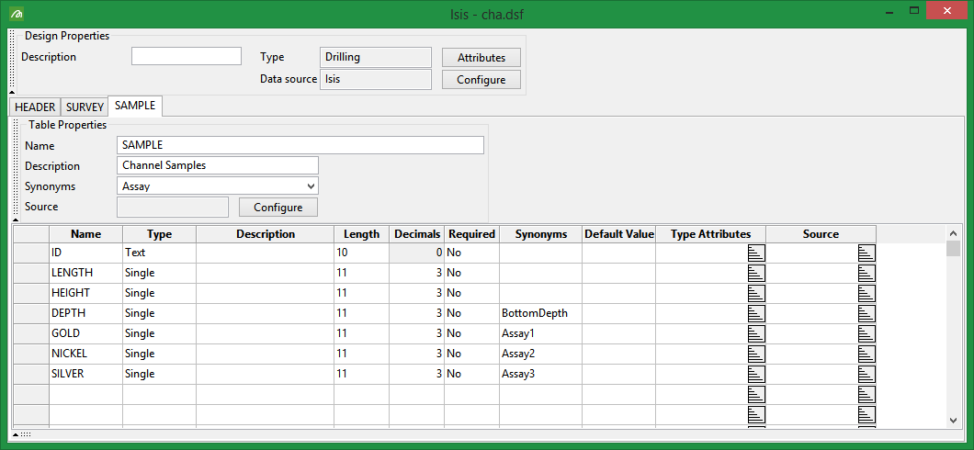Click Type Attributes icon in GOLD row
This screenshot has height=450, width=974.
(755, 333)
